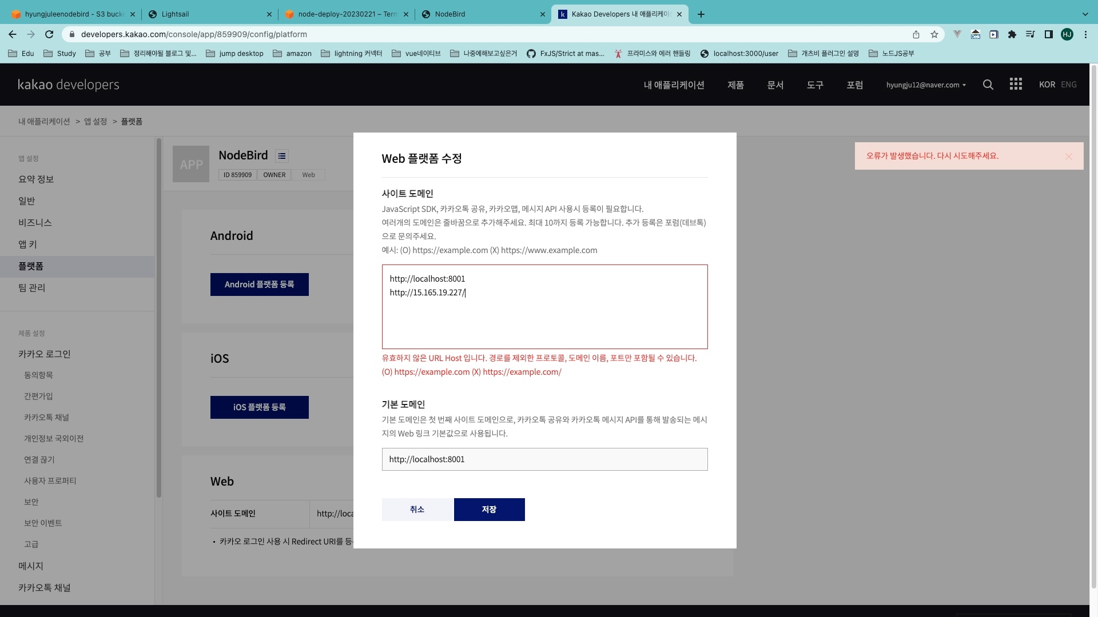The height and width of the screenshot is (617, 1098).
Task: Open 팀 관리 in sidebar
Action: pyautogui.click(x=32, y=288)
